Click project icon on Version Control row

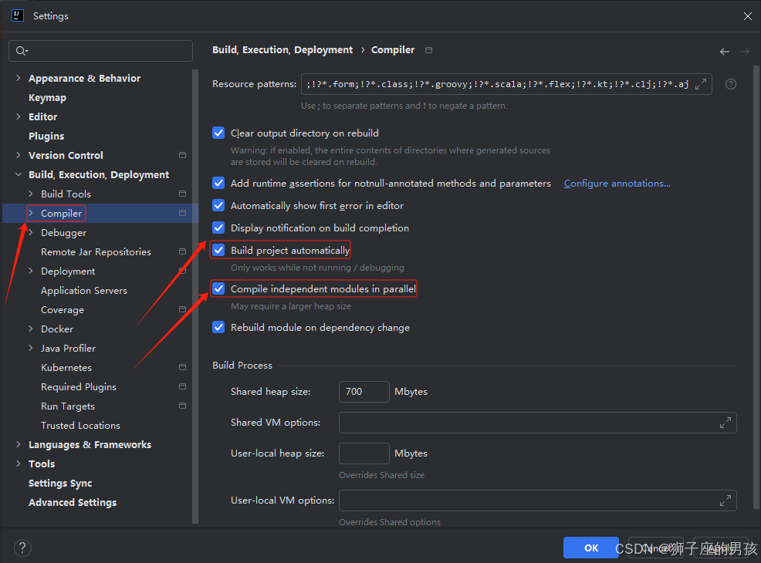tap(182, 155)
